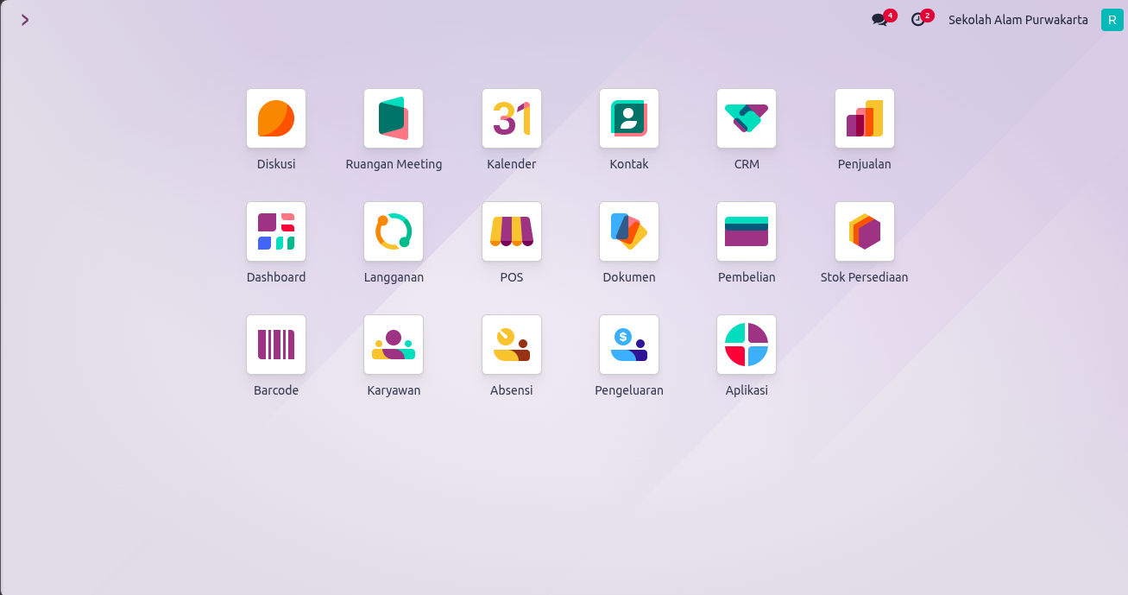Image resolution: width=1128 pixels, height=595 pixels.
Task: Launch the Pembelian app
Action: [x=747, y=231]
